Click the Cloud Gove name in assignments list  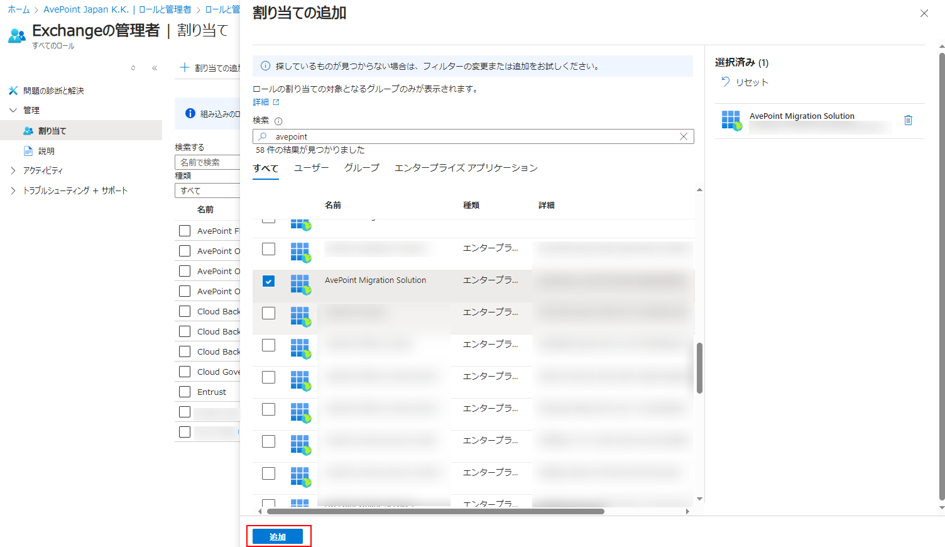tap(219, 372)
